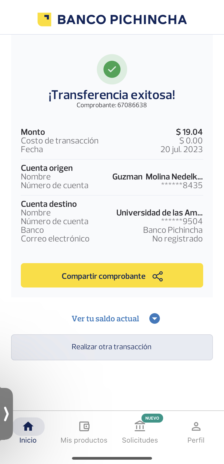Screen dimensions: 224x464
Task: Go to the Solicitudes tab label
Action: [x=140, y=440]
